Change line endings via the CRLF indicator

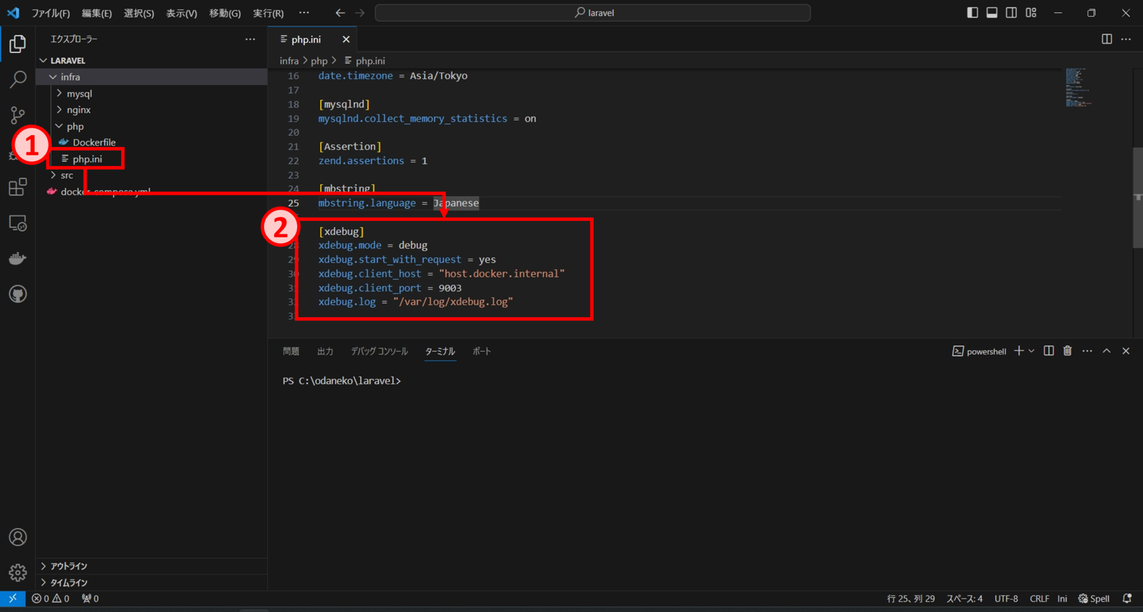(1040, 598)
